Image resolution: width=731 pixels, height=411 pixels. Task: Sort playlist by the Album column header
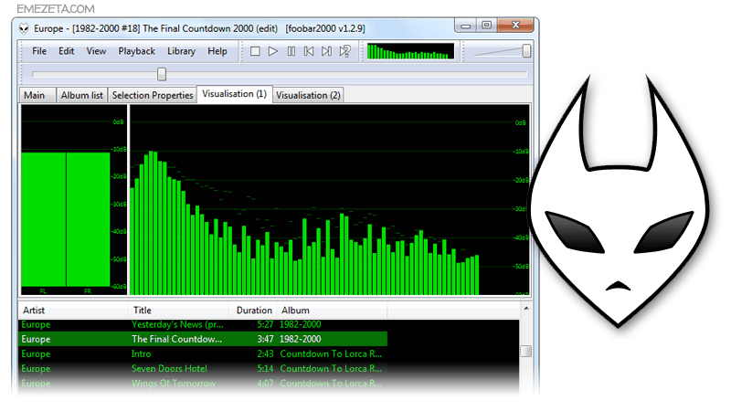332,311
